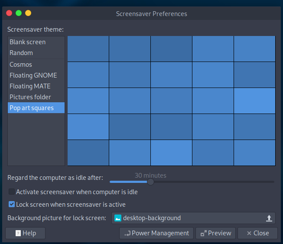Select the Pop art squares theme

[32, 108]
